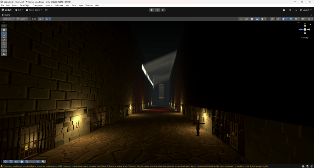This screenshot has width=314, height=168.
Task: Click the green Y axis gizmo cone
Action: (305, 26)
